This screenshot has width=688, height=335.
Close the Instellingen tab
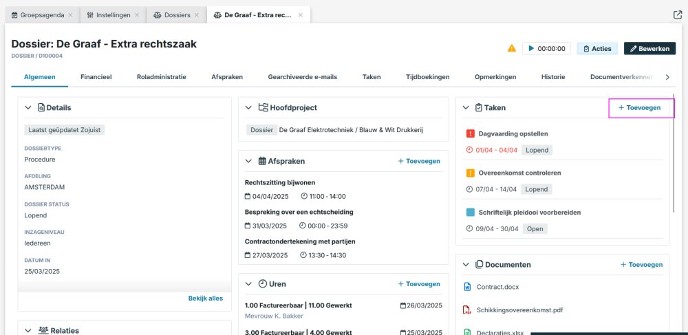tap(136, 15)
